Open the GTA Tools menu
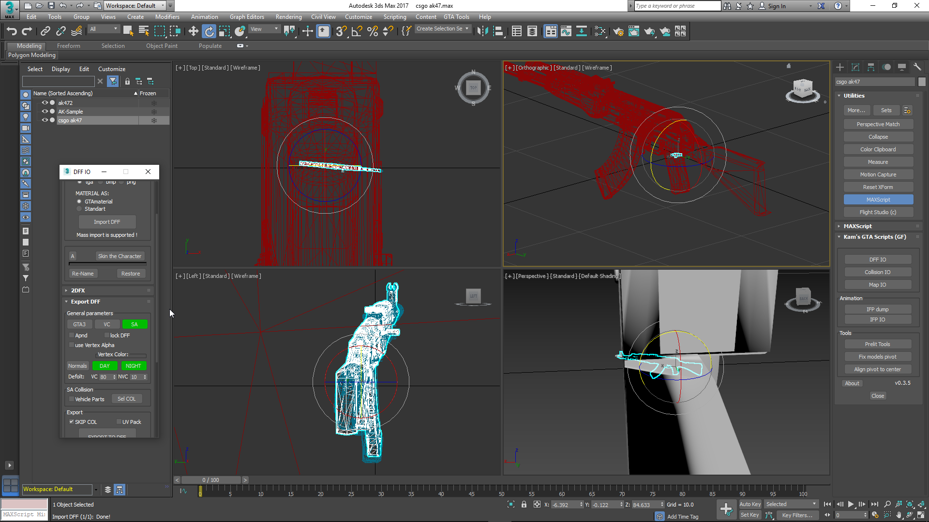Viewport: 929px width, 522px height. [456, 16]
